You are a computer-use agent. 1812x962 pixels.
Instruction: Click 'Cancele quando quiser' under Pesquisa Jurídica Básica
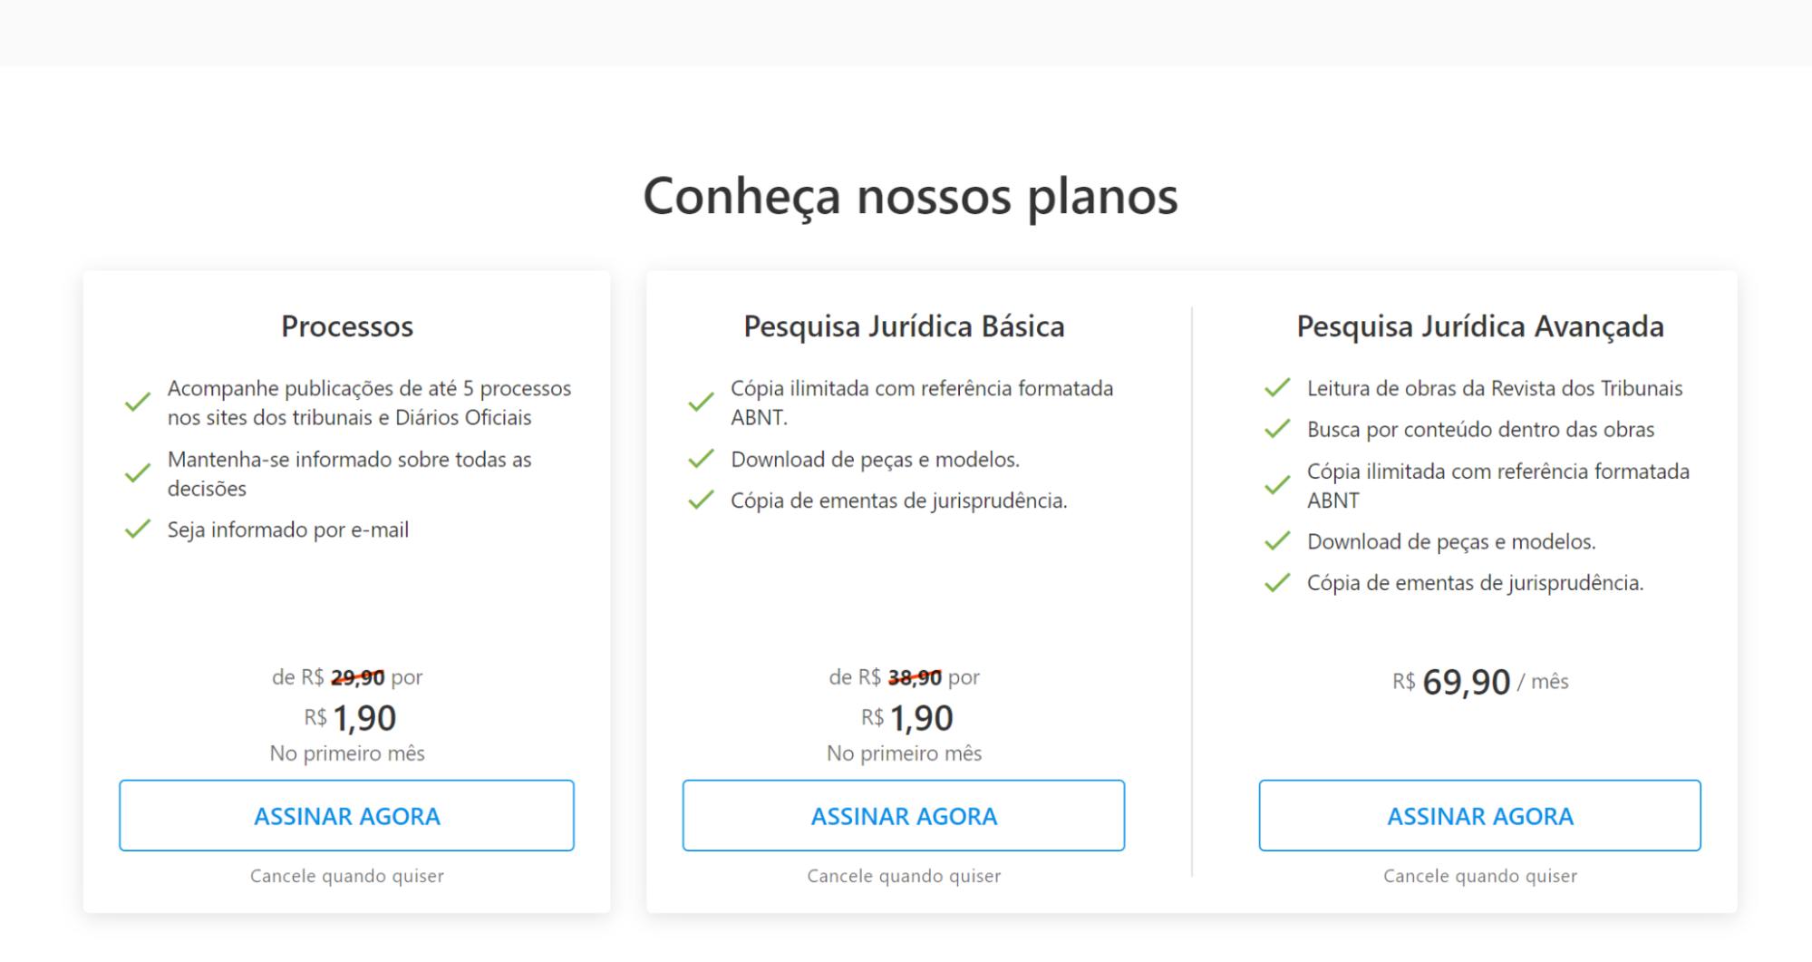(x=903, y=875)
